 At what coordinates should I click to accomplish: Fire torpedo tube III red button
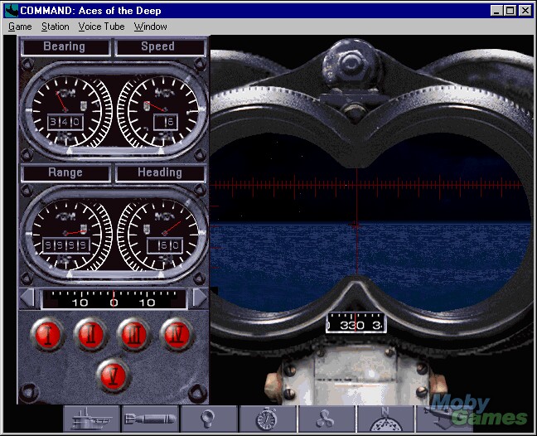click(x=133, y=334)
